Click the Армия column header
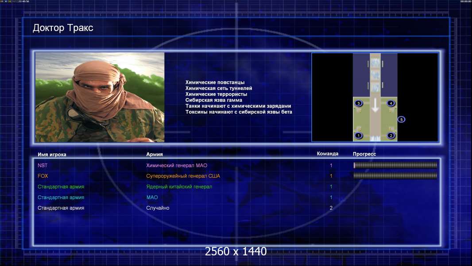This screenshot has height=266, width=472. tap(155, 154)
